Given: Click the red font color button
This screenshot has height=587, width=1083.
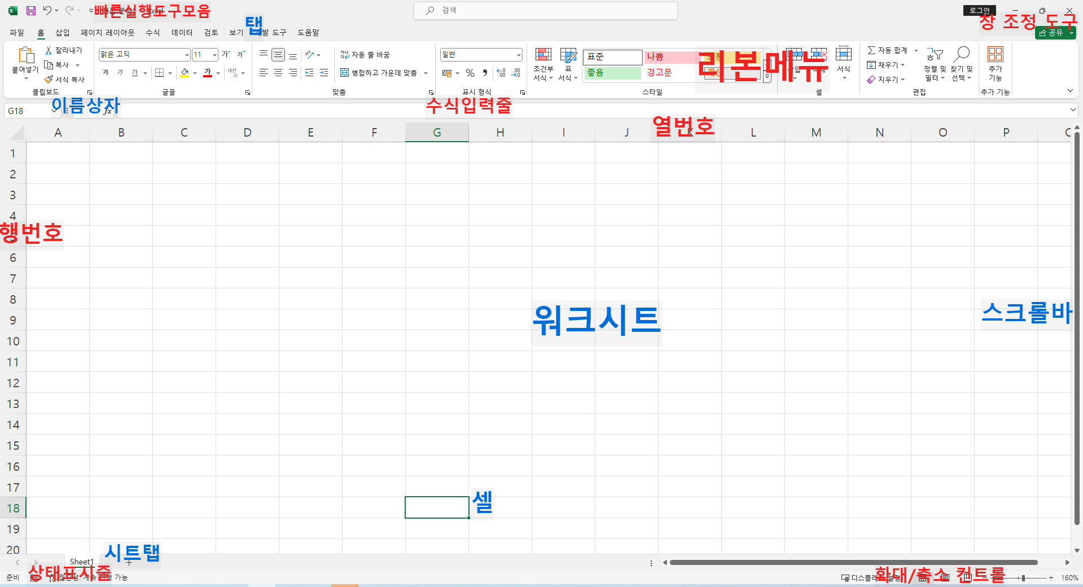Looking at the screenshot, I should (208, 73).
